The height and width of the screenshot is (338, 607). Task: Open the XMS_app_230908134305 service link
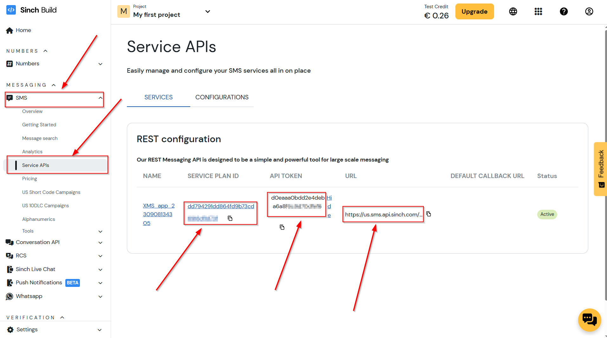point(159,214)
